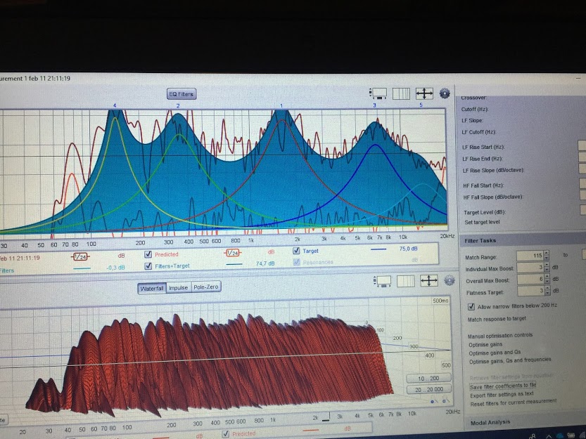The image size is (586, 439).
Task: Increase Individual Max Boost with stepper
Action: [x=547, y=266]
